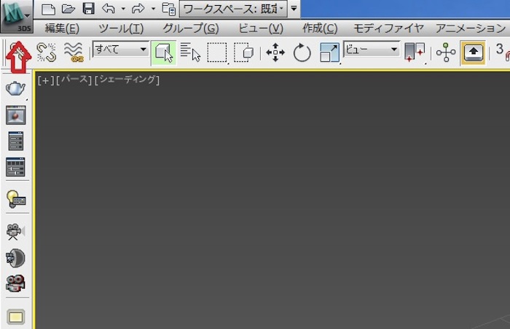Open the すべて selection filter dropdown
The height and width of the screenshot is (329, 510).
pyautogui.click(x=120, y=50)
